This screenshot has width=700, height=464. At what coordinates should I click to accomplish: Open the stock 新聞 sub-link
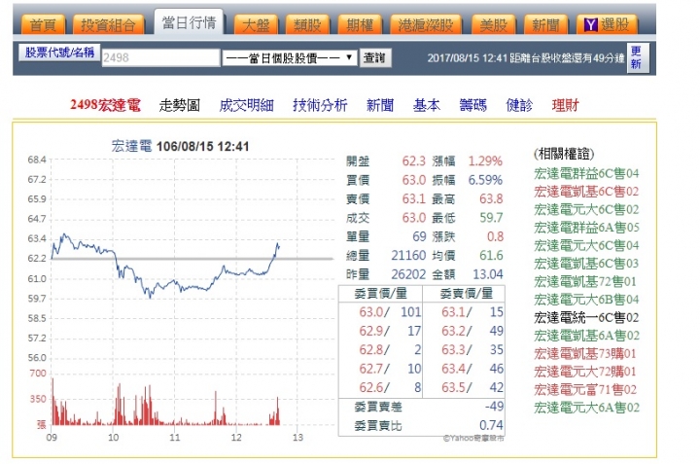click(x=380, y=105)
